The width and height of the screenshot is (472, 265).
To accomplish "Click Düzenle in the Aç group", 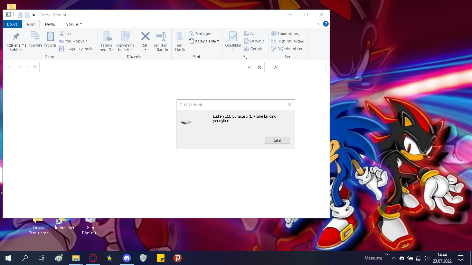I will coord(254,41).
